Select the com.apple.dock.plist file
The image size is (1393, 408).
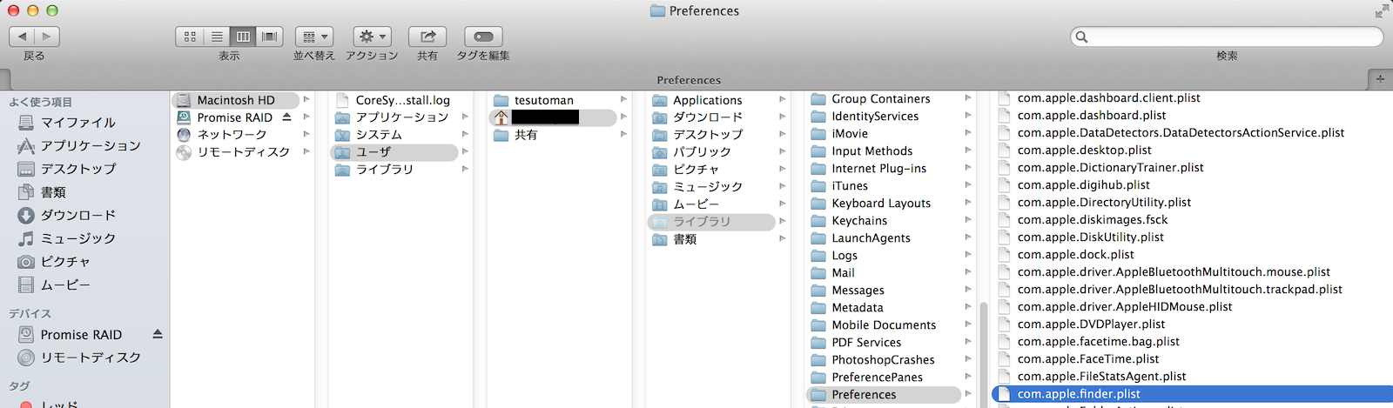pos(1075,255)
